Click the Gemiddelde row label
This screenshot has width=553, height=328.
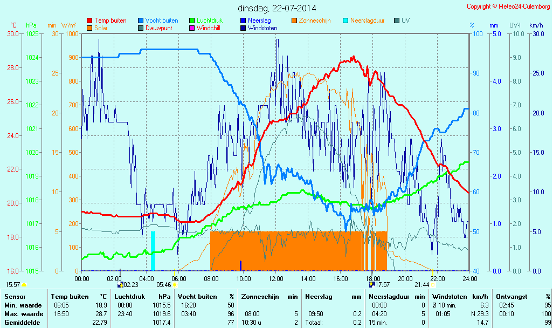[x=21, y=322]
